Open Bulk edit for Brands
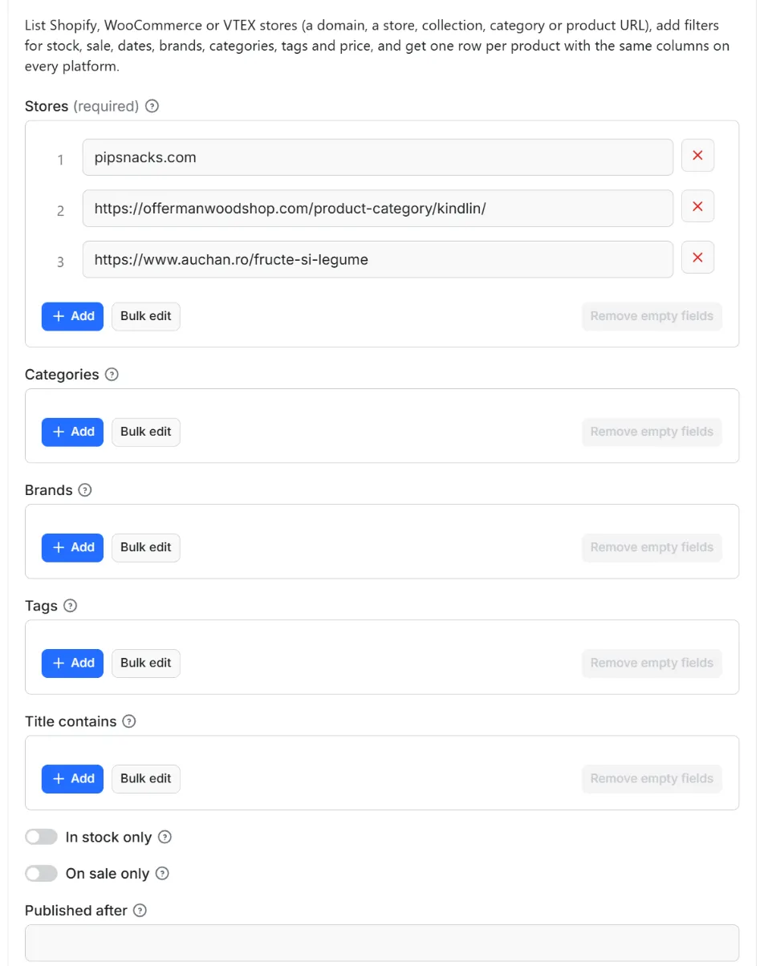 tap(146, 547)
